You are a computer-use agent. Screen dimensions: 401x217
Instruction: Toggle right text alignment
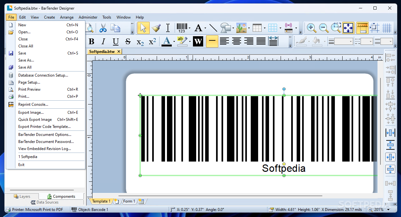pos(249,42)
